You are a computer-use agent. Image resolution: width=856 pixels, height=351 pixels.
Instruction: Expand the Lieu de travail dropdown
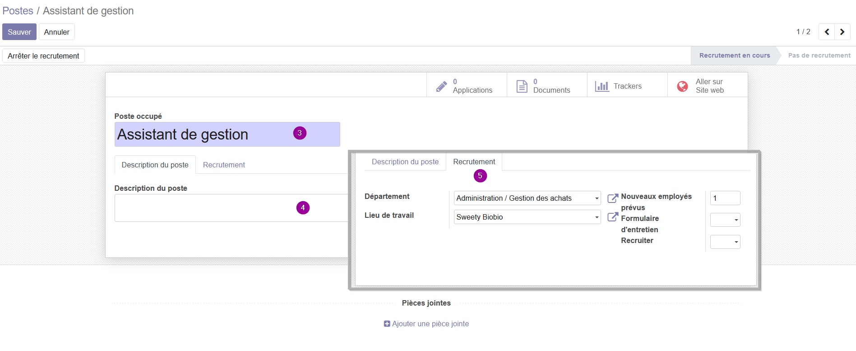(x=597, y=217)
